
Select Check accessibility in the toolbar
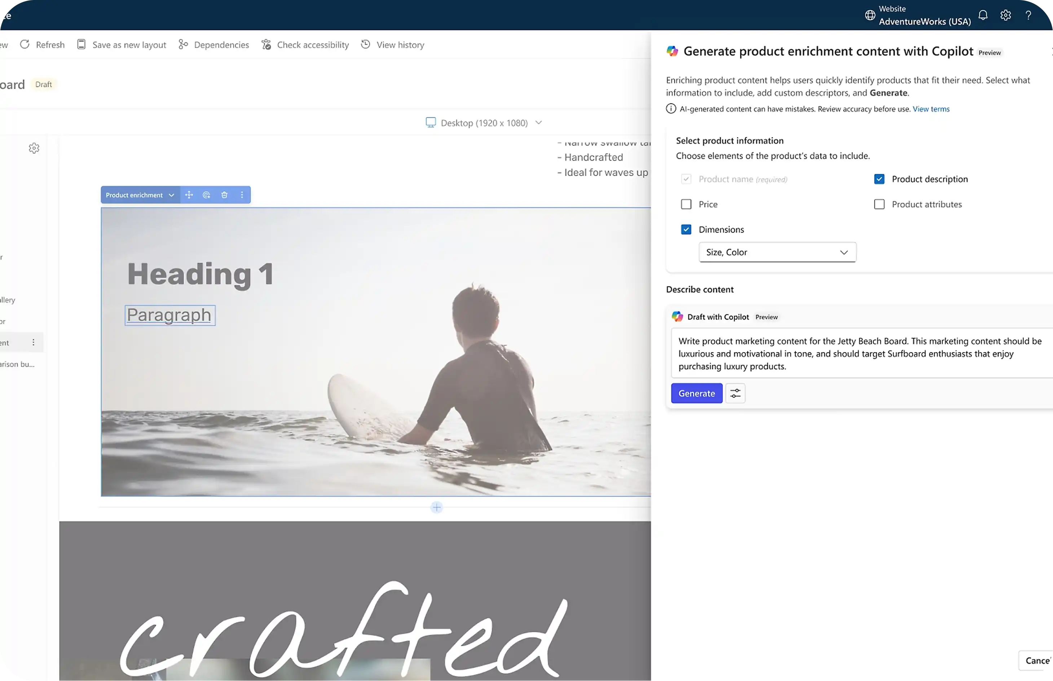[305, 44]
